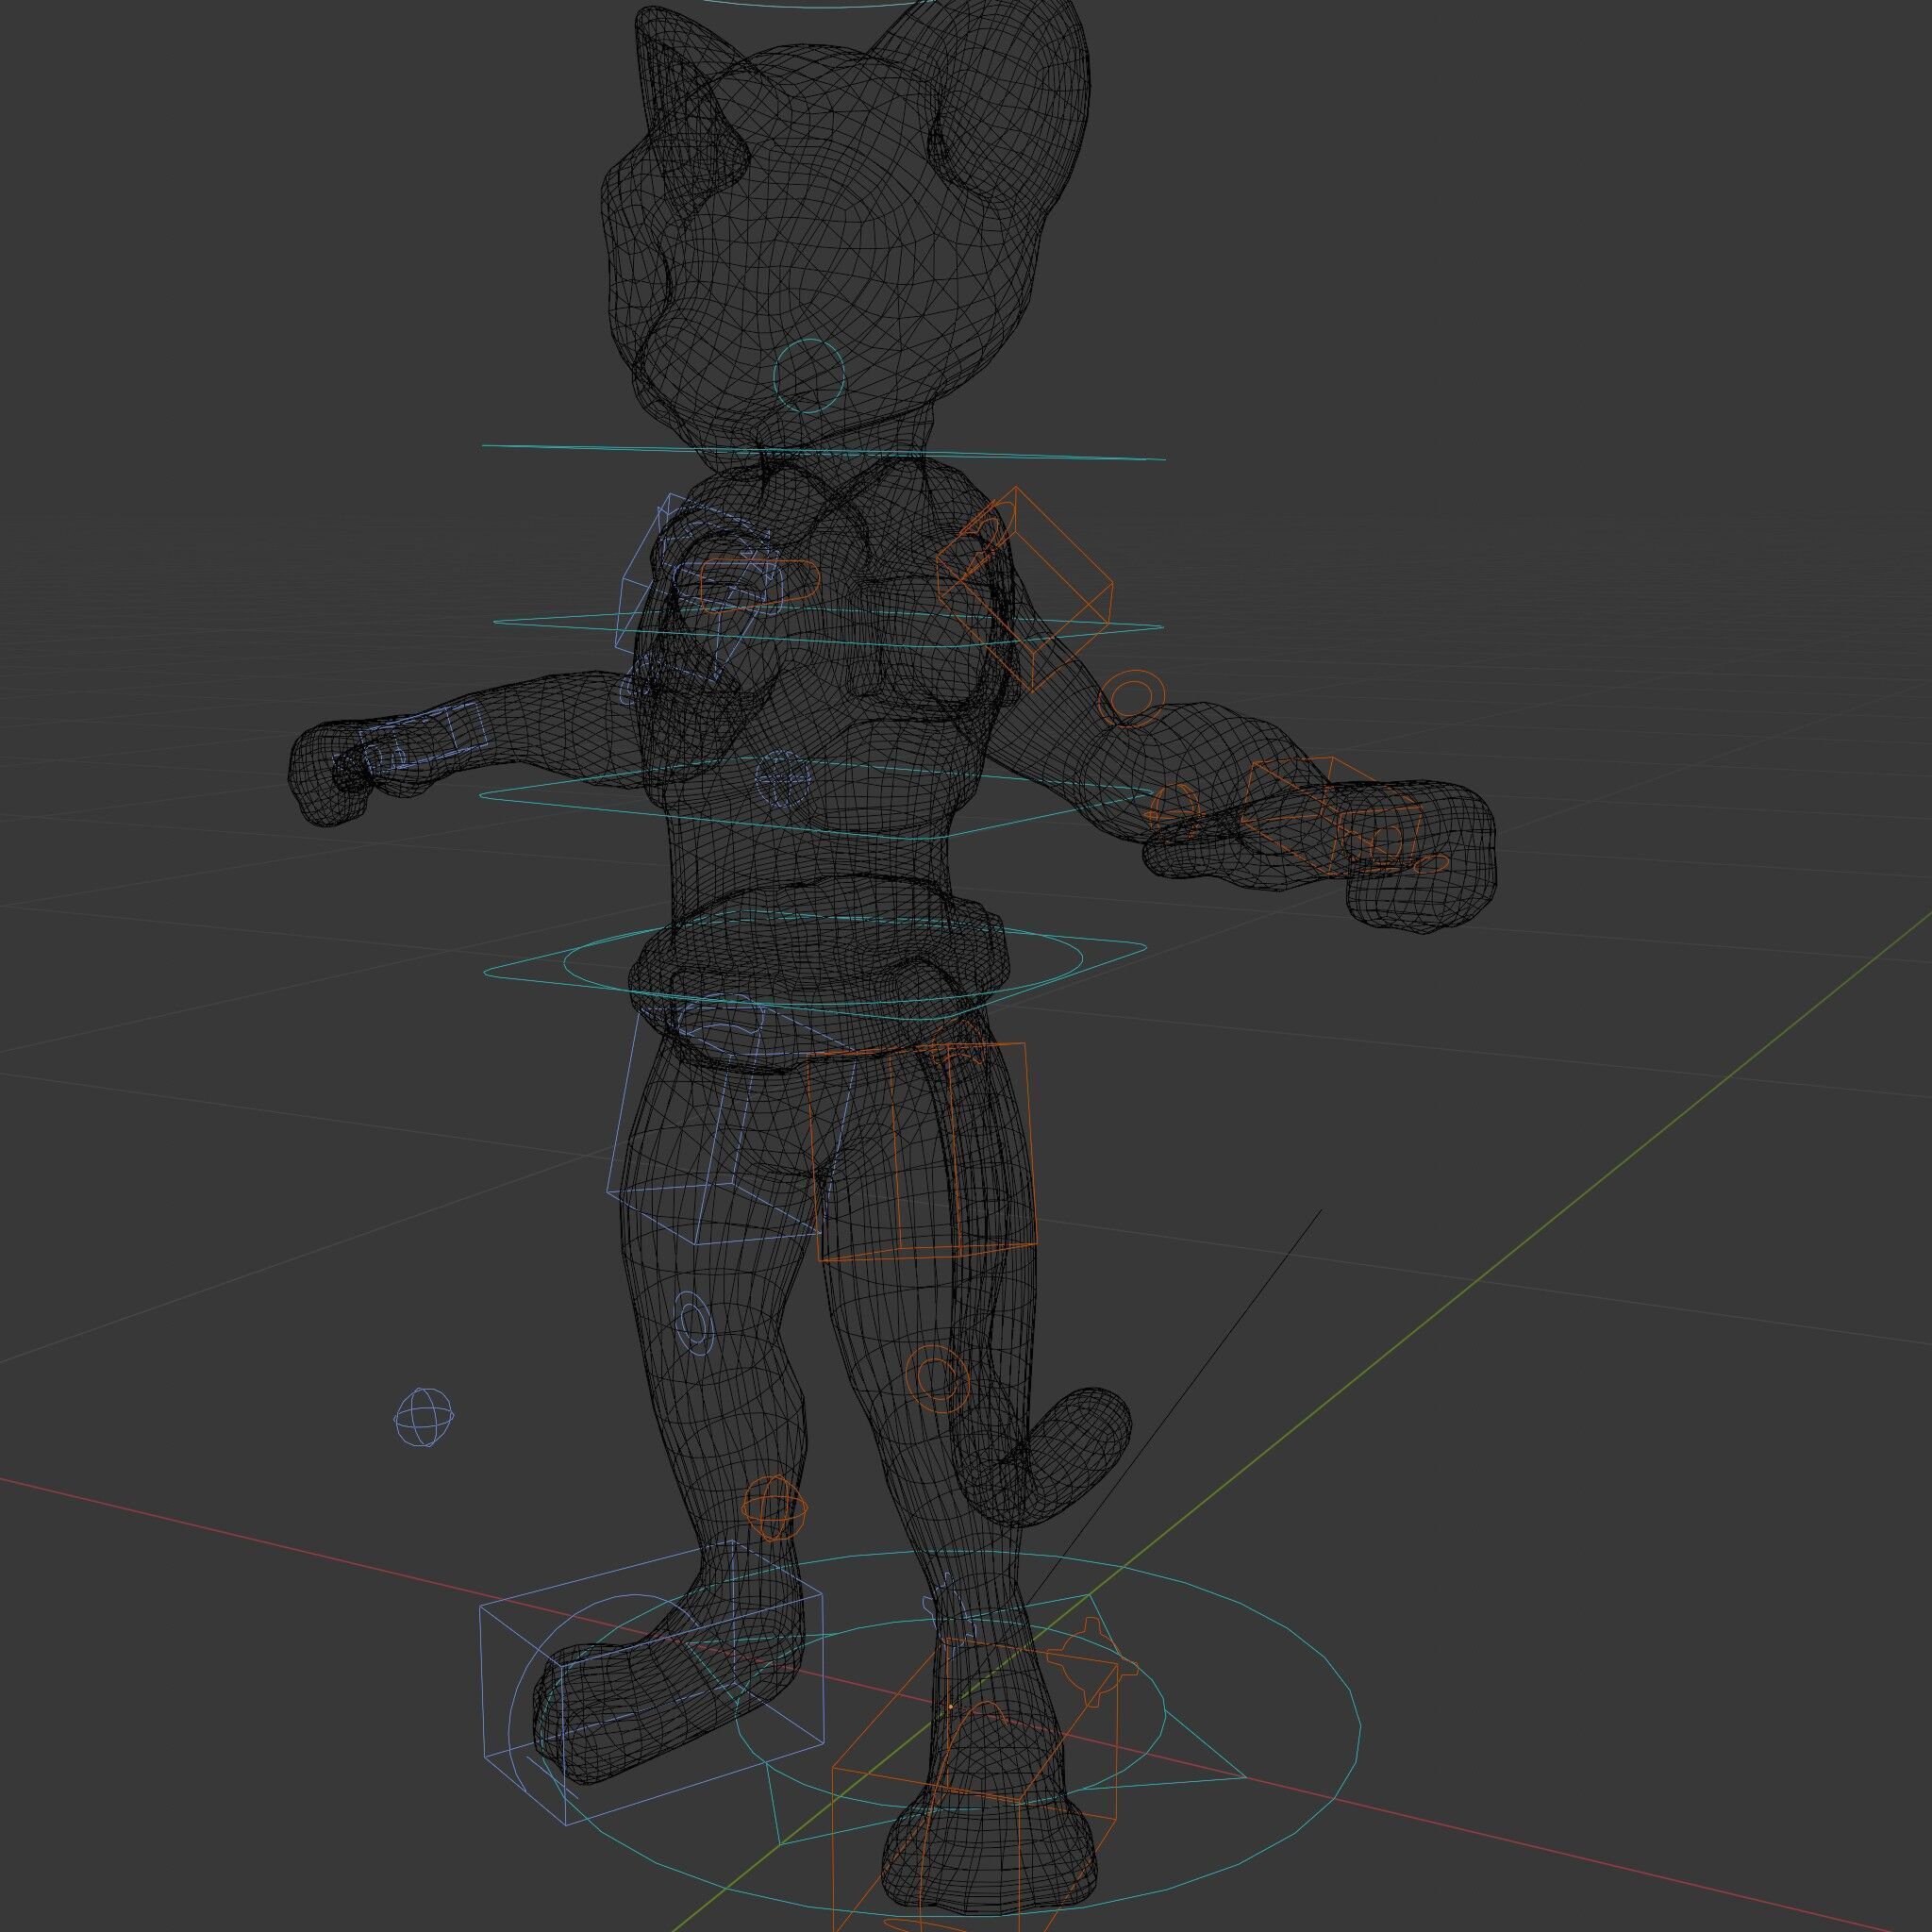Select the blue double-ring knee control
This screenshot has width=1932, height=1932.
click(x=693, y=1323)
